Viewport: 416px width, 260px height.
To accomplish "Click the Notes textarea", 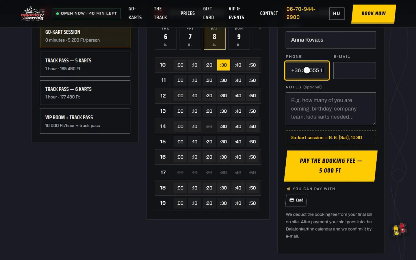I will point(331,109).
